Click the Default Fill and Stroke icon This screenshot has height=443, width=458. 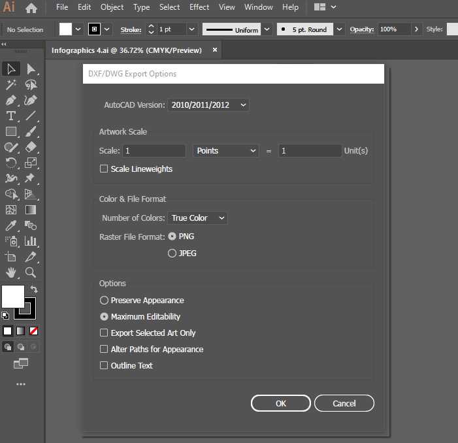coord(5,316)
